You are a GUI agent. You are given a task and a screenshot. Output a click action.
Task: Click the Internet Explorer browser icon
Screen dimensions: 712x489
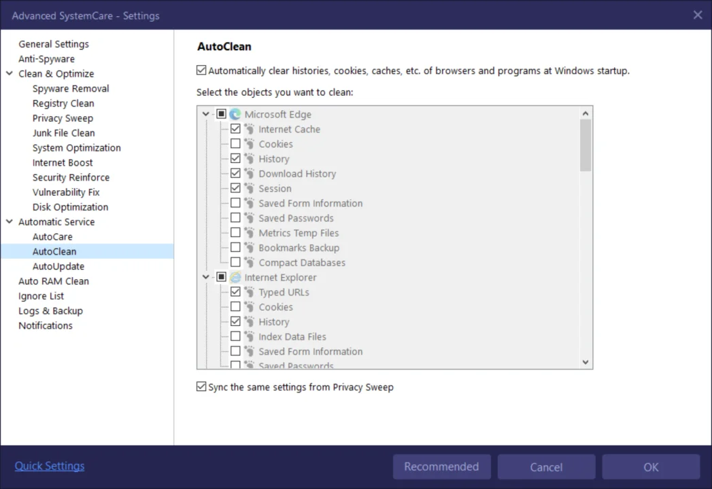(x=235, y=276)
